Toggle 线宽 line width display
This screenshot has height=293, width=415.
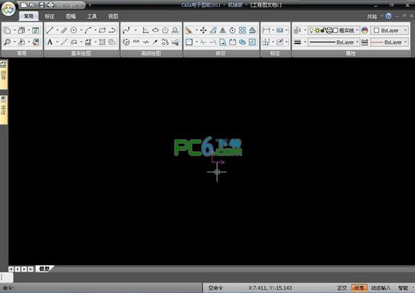359,287
